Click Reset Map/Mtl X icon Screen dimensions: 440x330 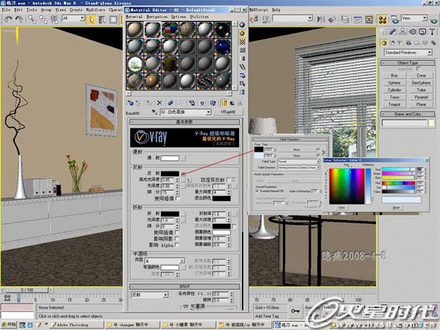(x=159, y=103)
